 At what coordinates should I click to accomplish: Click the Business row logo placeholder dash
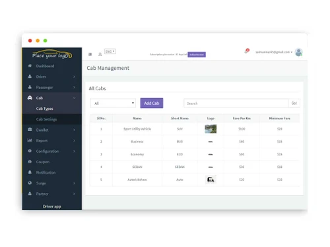(211, 142)
